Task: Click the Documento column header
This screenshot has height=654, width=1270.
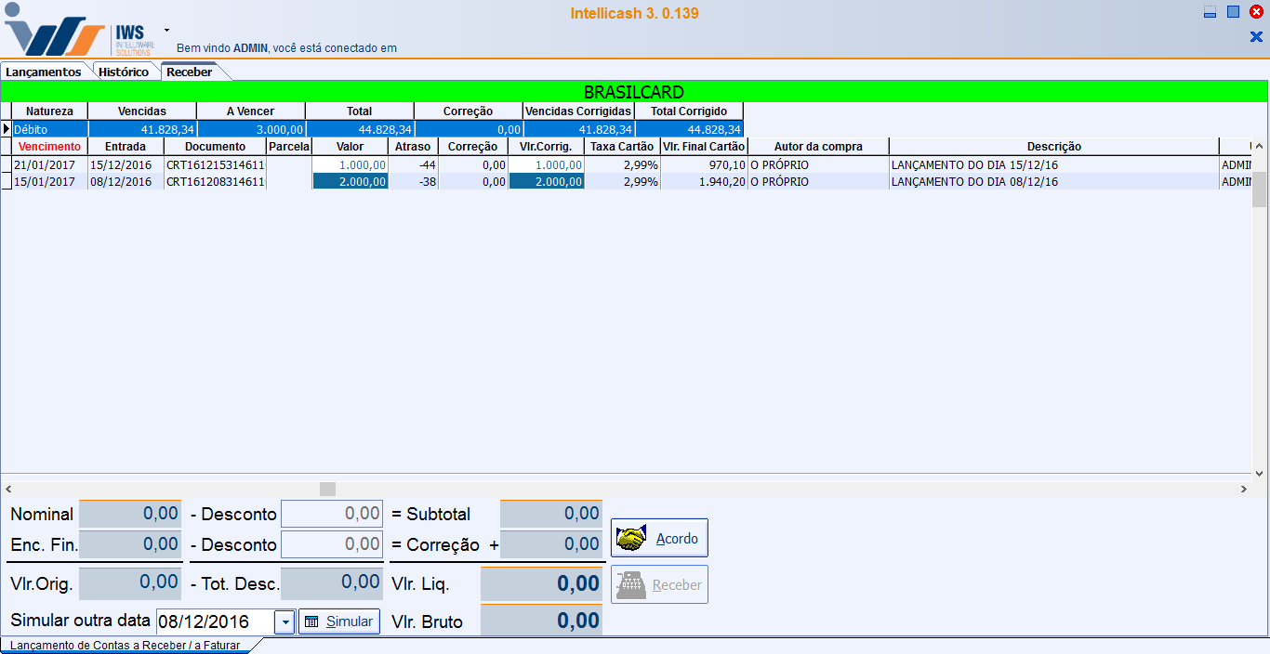Action: pyautogui.click(x=215, y=147)
